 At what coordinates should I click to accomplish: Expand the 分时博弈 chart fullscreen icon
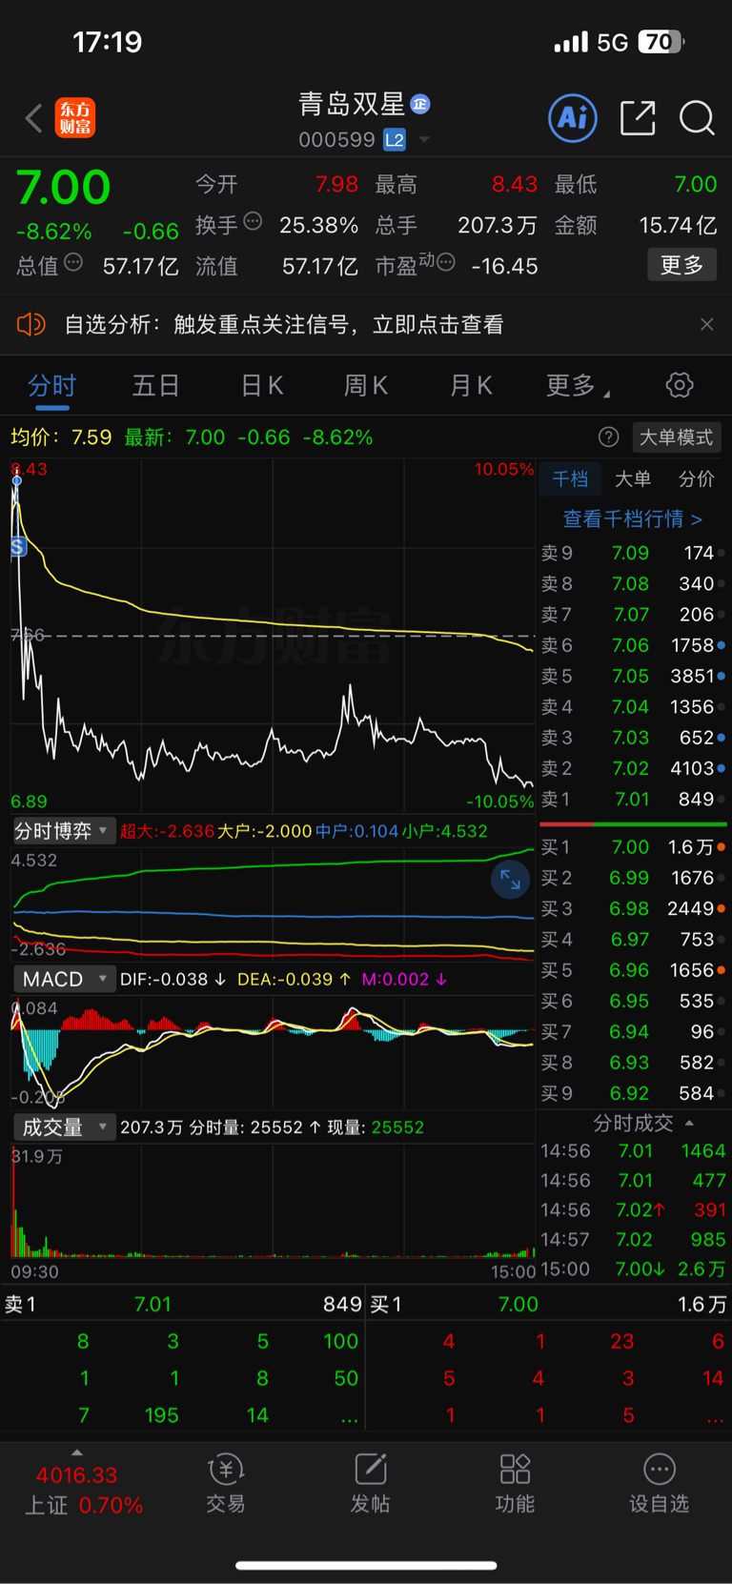(x=510, y=879)
